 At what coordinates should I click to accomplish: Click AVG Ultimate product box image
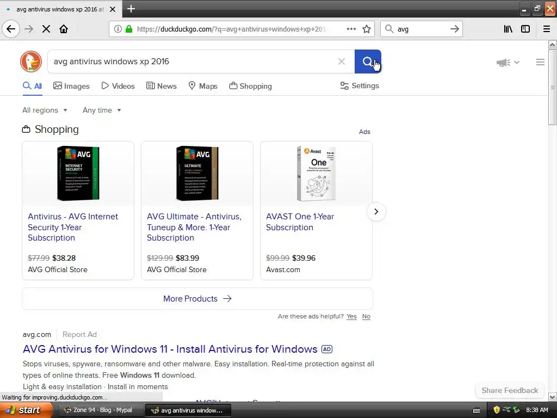[x=197, y=174]
